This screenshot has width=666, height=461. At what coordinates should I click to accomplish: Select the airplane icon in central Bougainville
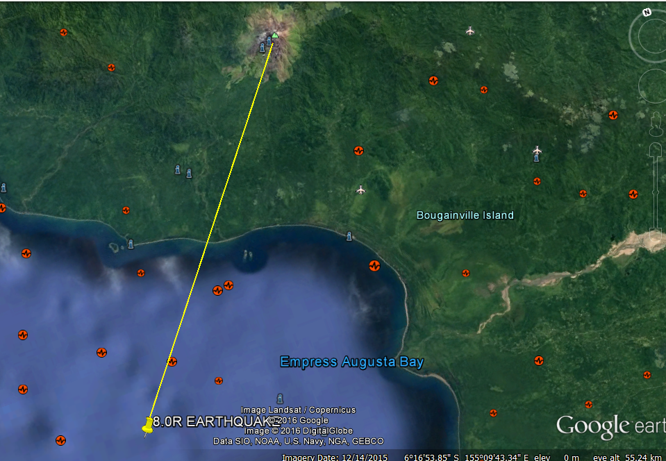click(x=360, y=190)
